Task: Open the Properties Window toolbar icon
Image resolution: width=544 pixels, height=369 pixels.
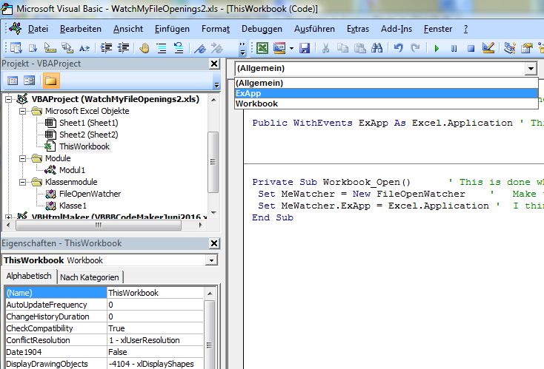Action: pyautogui.click(x=527, y=48)
